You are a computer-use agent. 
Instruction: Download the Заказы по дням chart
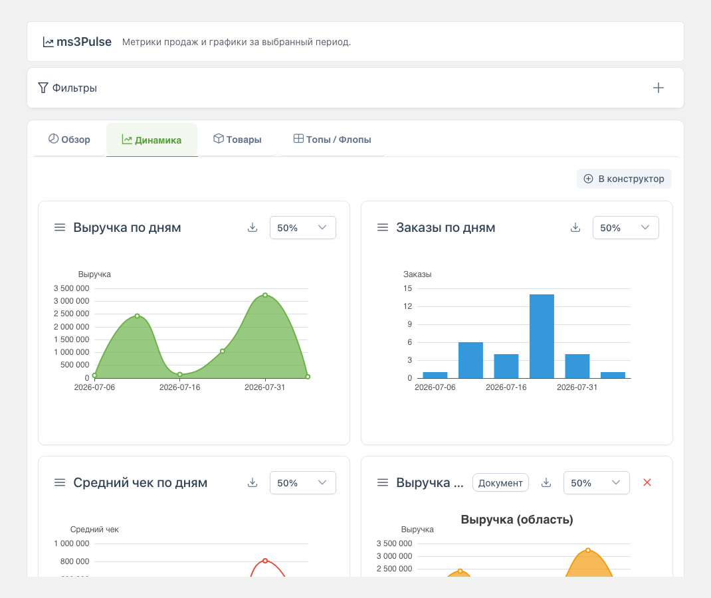pyautogui.click(x=575, y=228)
